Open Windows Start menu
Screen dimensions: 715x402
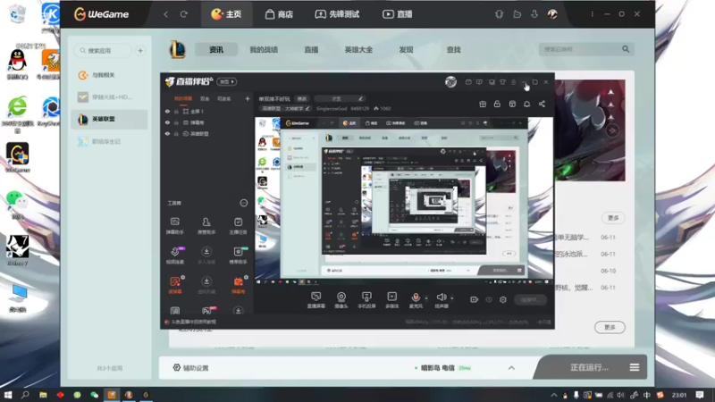tap(8, 395)
